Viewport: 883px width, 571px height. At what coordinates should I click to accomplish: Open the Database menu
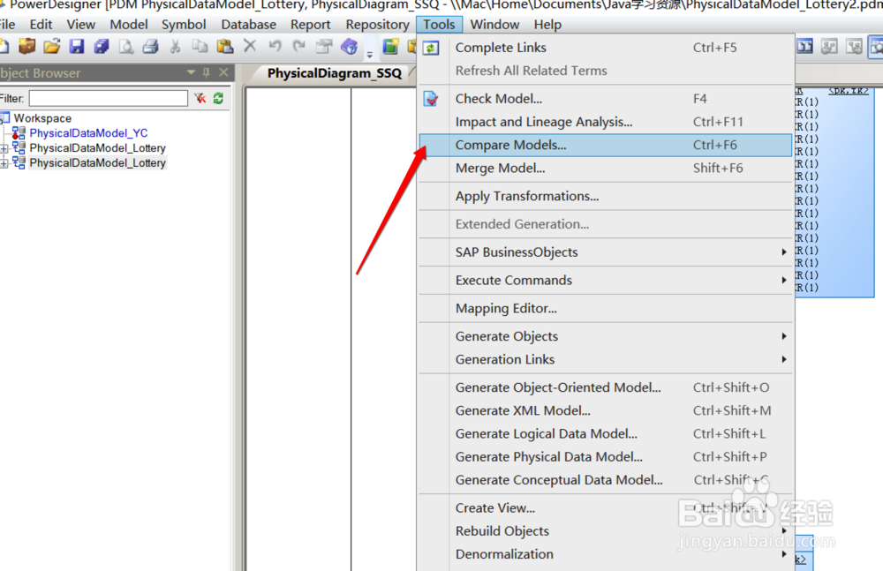tap(248, 25)
